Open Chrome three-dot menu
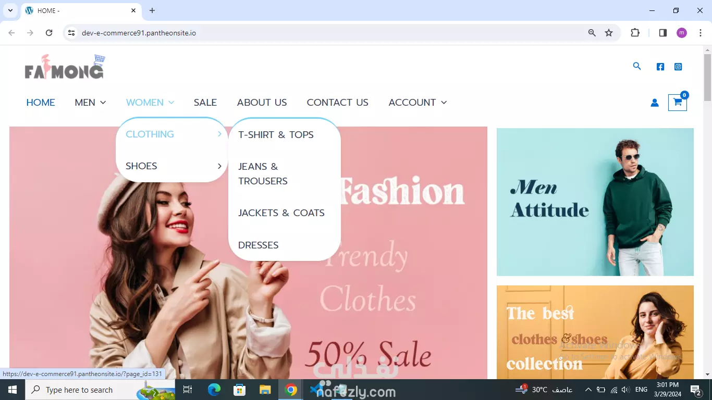 point(701,33)
